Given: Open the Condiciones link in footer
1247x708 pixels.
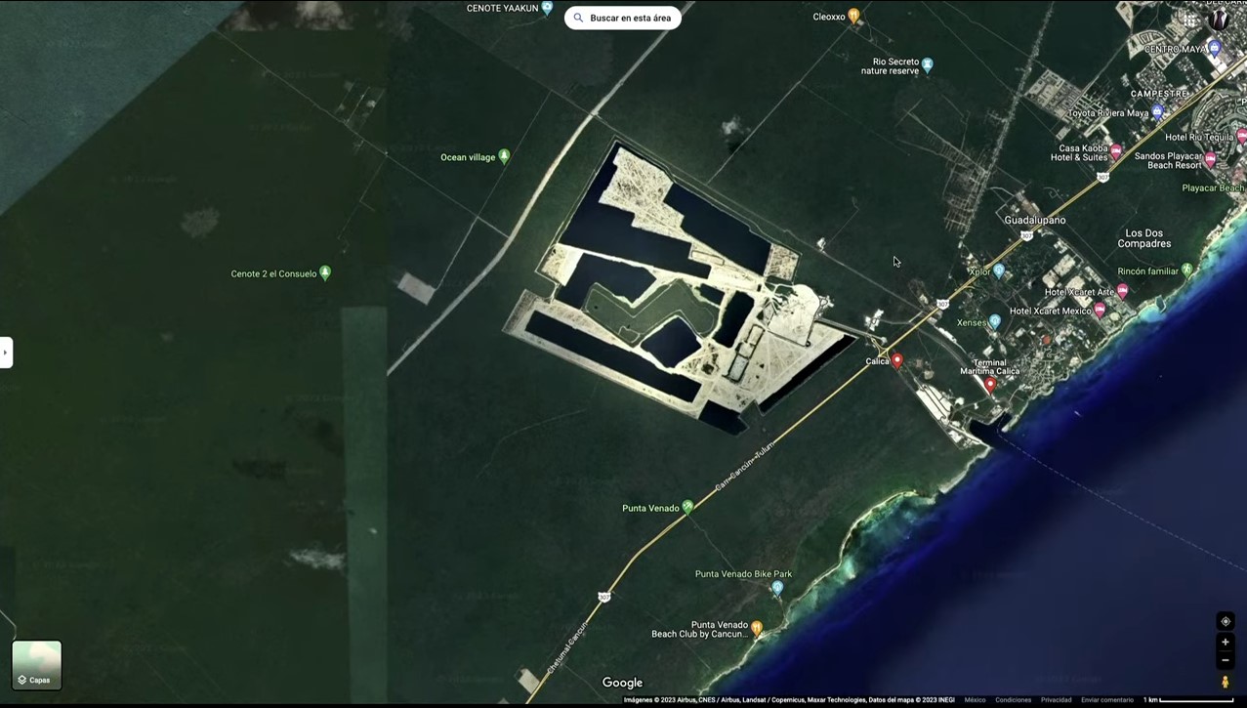Looking at the screenshot, I should (x=1013, y=700).
